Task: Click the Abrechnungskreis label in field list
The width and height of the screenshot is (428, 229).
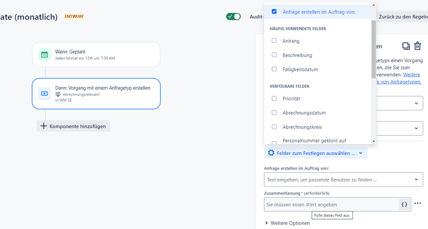Action: coord(302,127)
